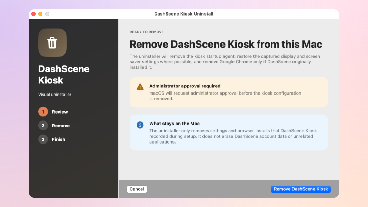Select step 3 Finish circle
Image resolution: width=368 pixels, height=207 pixels.
(43, 139)
